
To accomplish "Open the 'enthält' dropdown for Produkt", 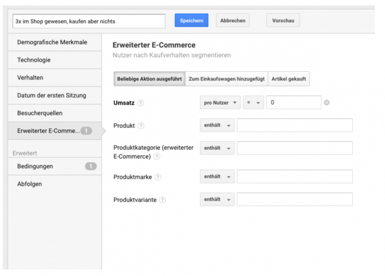I will [217, 125].
